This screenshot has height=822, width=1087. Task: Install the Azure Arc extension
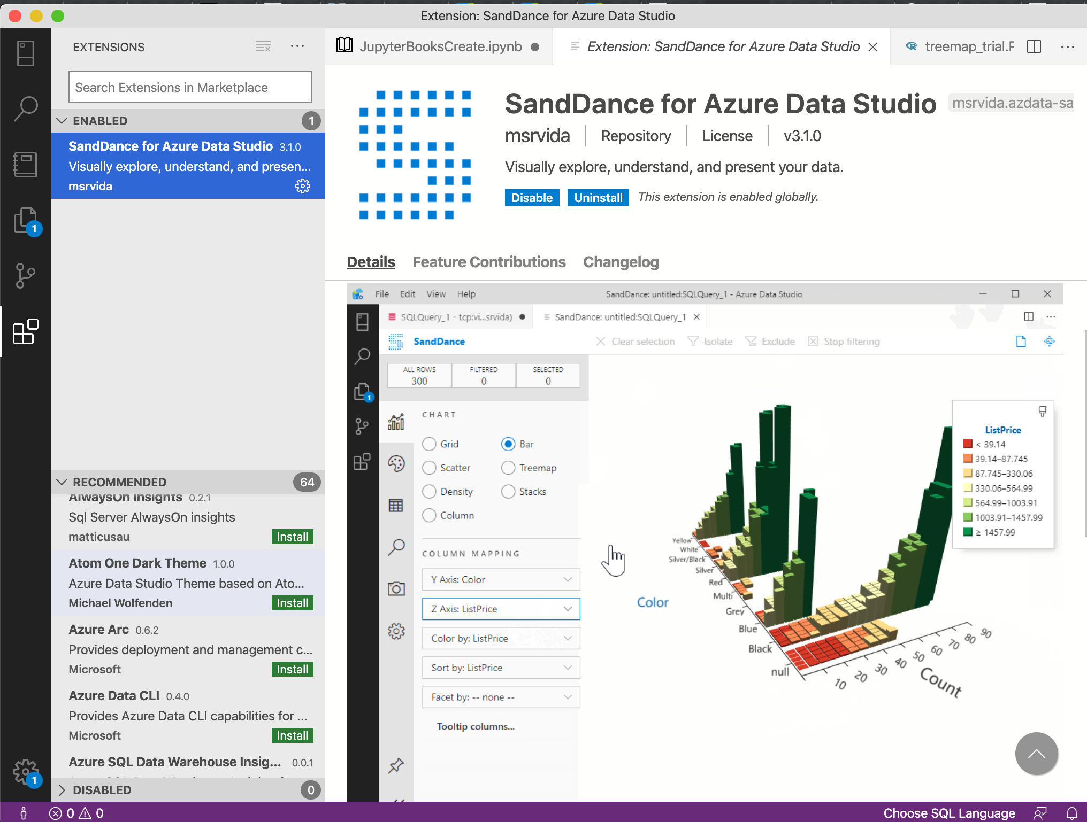coord(292,669)
